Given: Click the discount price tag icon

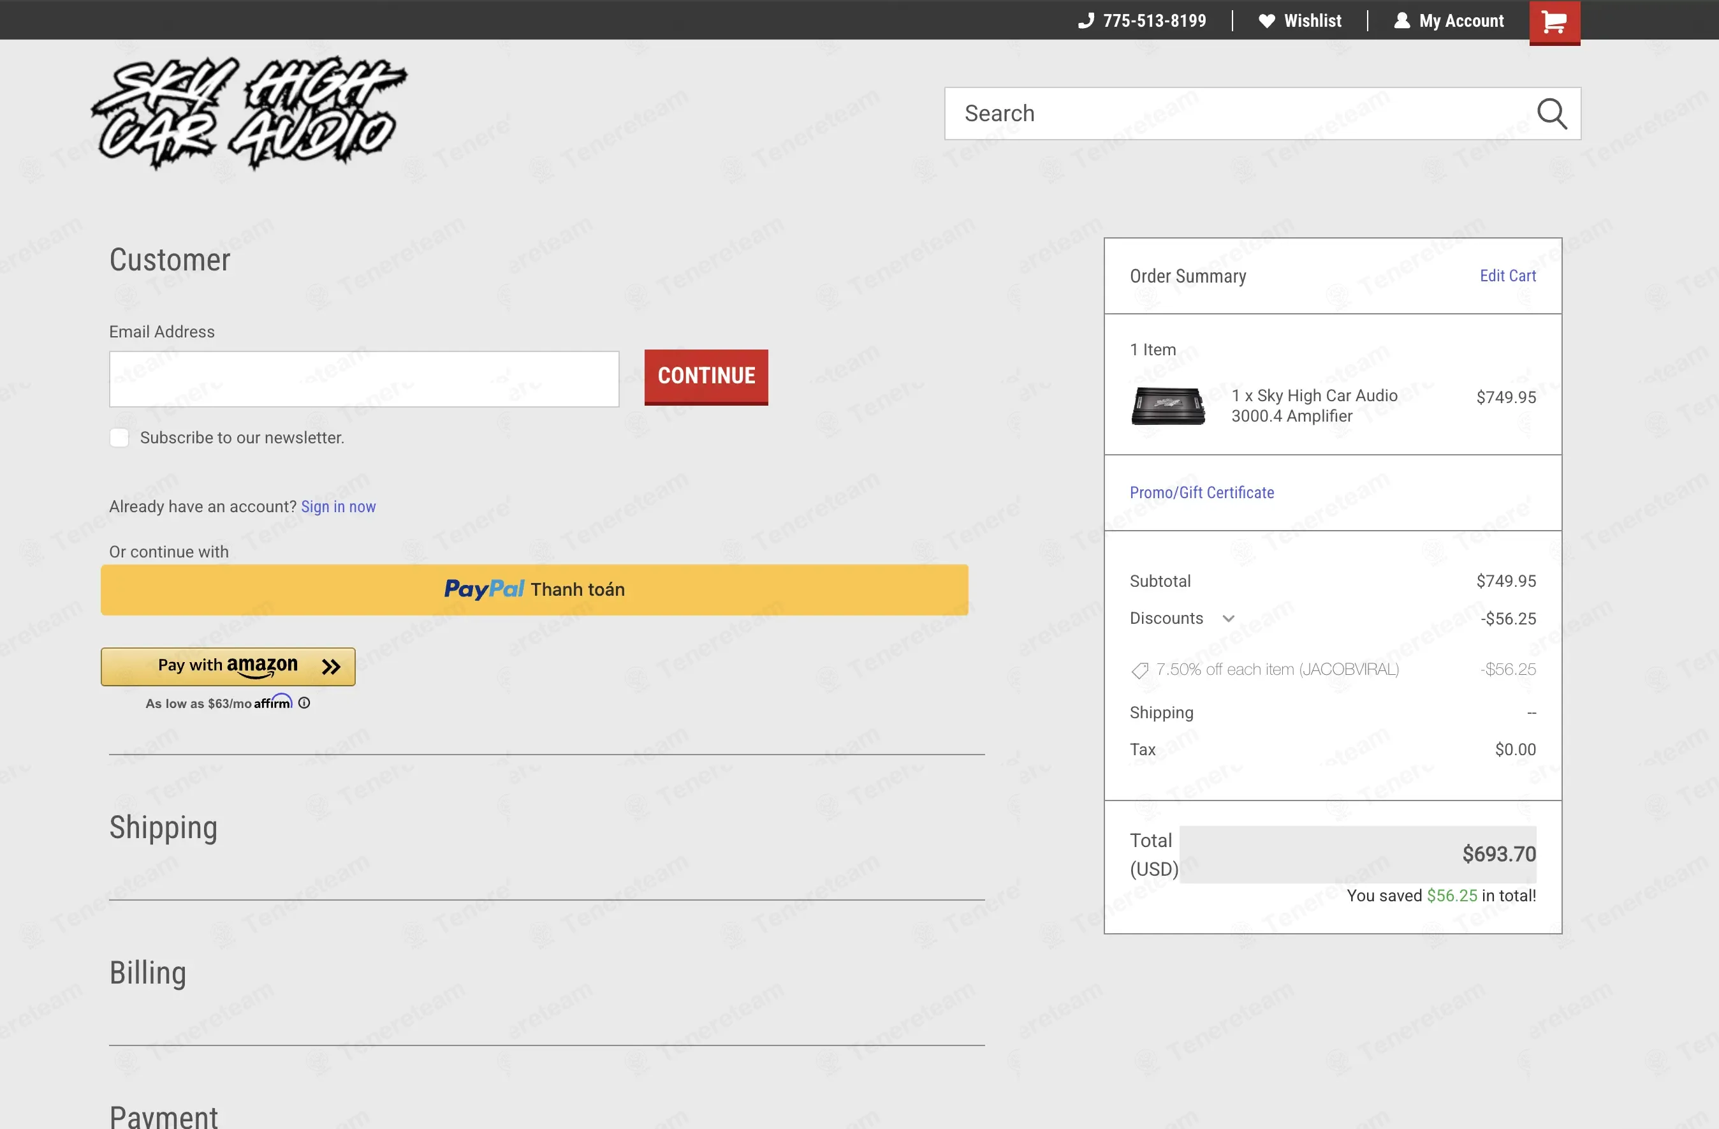Looking at the screenshot, I should (1140, 670).
